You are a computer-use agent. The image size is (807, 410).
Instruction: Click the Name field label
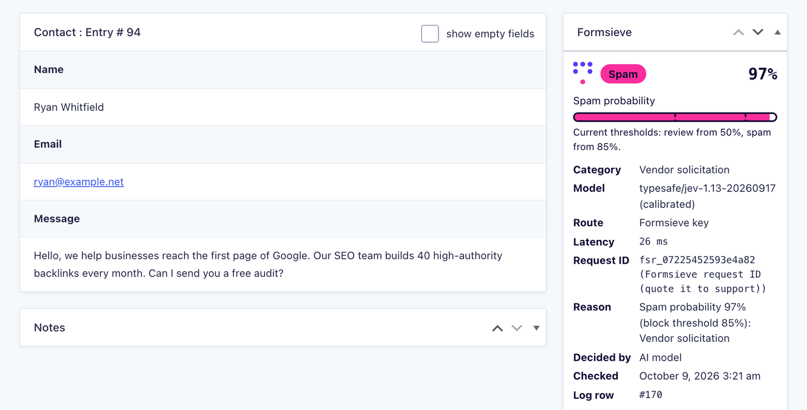pyautogui.click(x=49, y=70)
